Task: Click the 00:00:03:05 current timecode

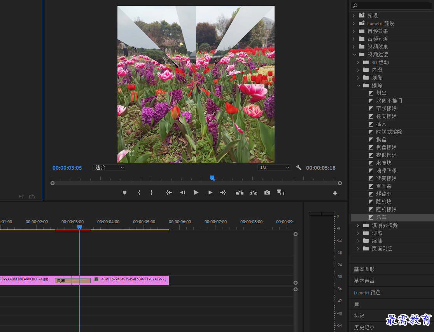Action: [x=67, y=168]
